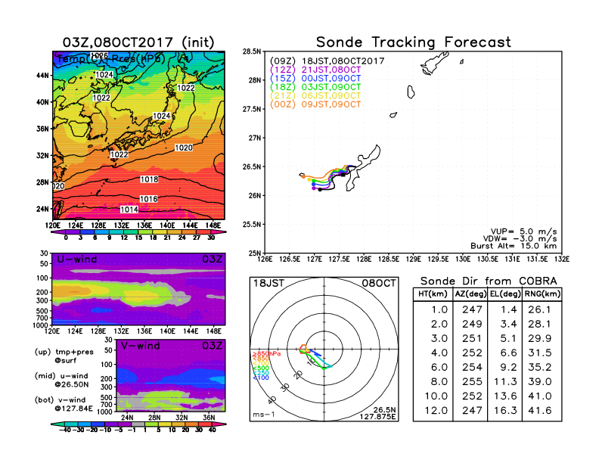Click the EL(deg) column header
This screenshot has height=463, width=599.
(505, 294)
